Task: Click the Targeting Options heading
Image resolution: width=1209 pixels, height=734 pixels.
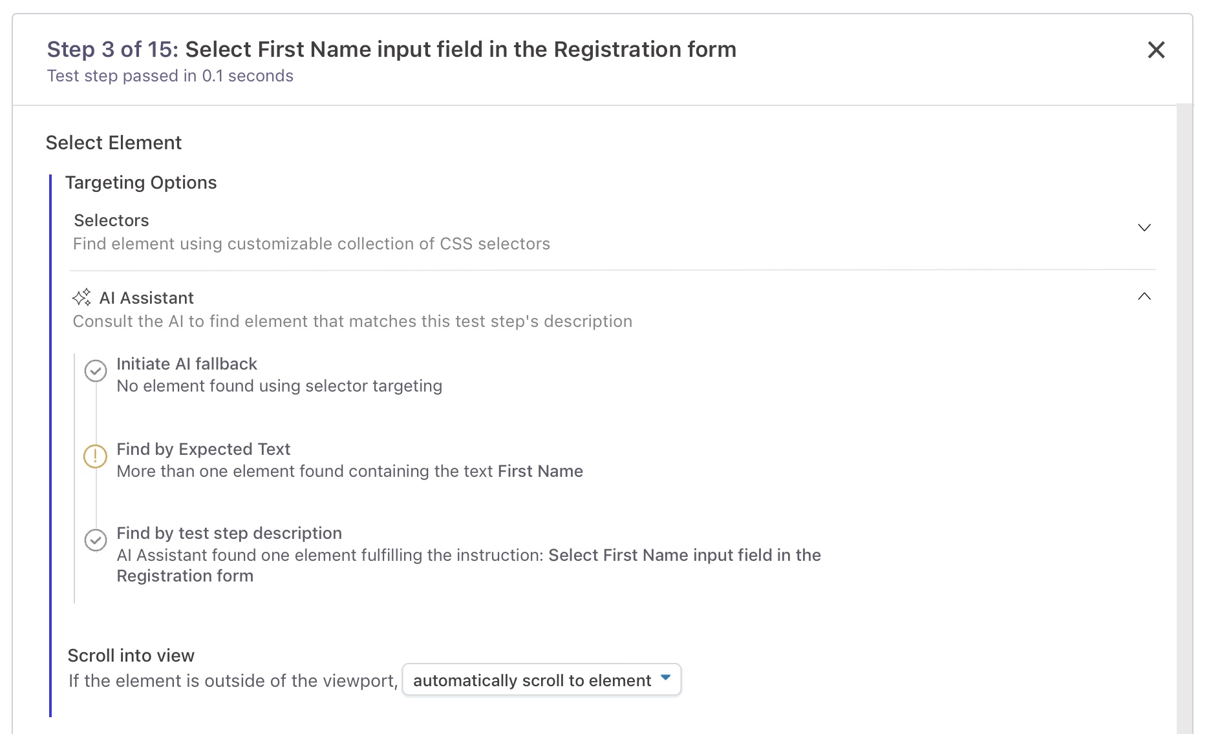Action: 141,183
